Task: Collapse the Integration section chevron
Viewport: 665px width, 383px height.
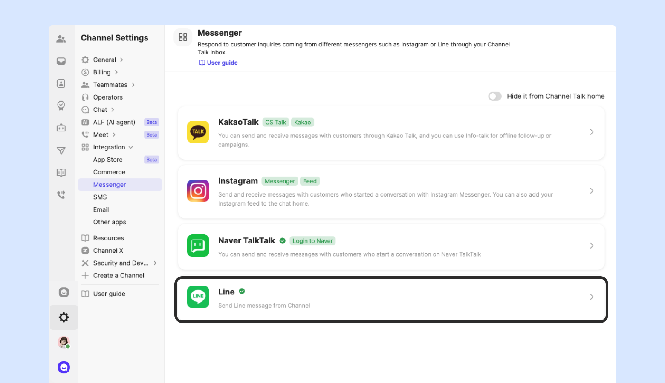Action: tap(131, 147)
